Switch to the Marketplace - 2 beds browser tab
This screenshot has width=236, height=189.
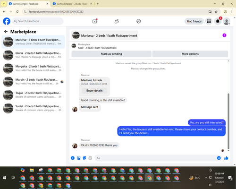(x=72, y=4)
